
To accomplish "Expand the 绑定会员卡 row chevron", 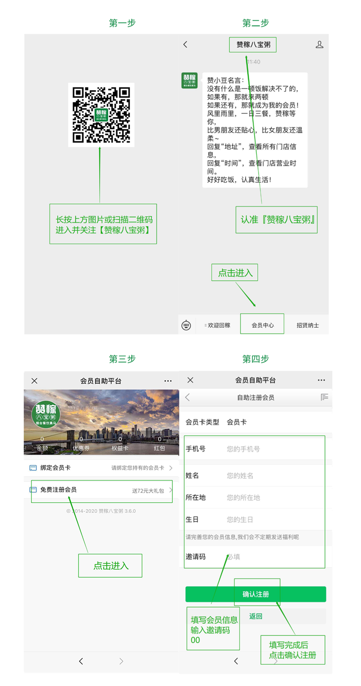I will (x=171, y=468).
